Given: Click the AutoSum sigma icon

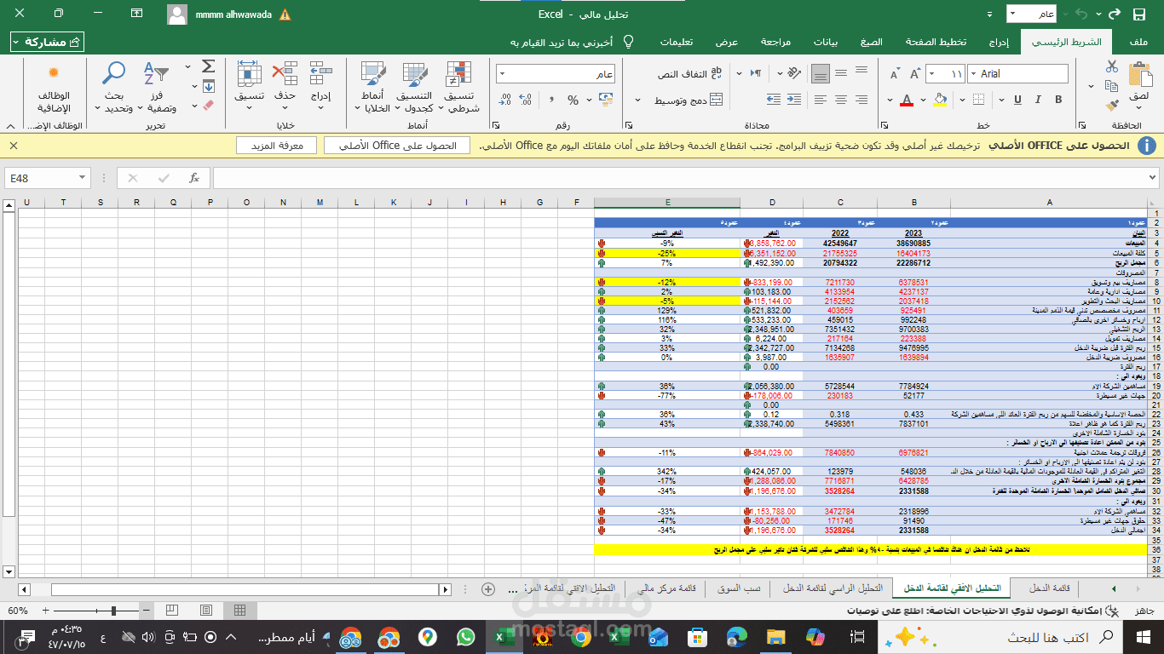Looking at the screenshot, I should [208, 66].
